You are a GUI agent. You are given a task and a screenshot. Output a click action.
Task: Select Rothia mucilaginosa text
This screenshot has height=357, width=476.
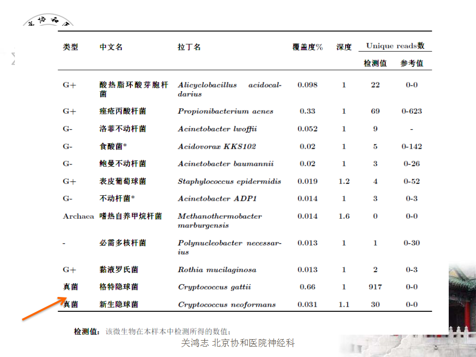pos(217,270)
